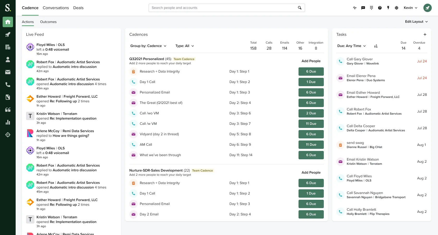Expand the Group by: Cadence dropdown
The height and width of the screenshot is (235, 438).
(148, 46)
